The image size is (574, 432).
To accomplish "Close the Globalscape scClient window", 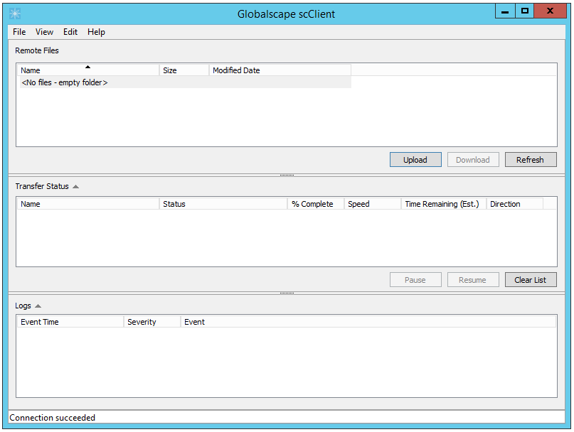I will click(x=550, y=11).
